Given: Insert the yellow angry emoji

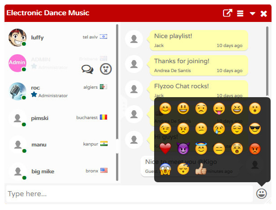Looking at the screenshot, I should [183, 129].
